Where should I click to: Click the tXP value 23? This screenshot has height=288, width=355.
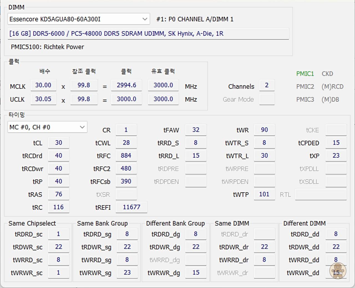click(x=336, y=156)
